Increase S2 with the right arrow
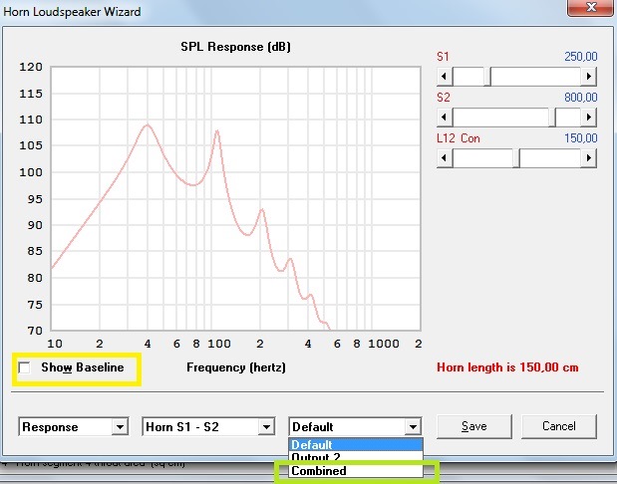The image size is (617, 484). [x=589, y=118]
